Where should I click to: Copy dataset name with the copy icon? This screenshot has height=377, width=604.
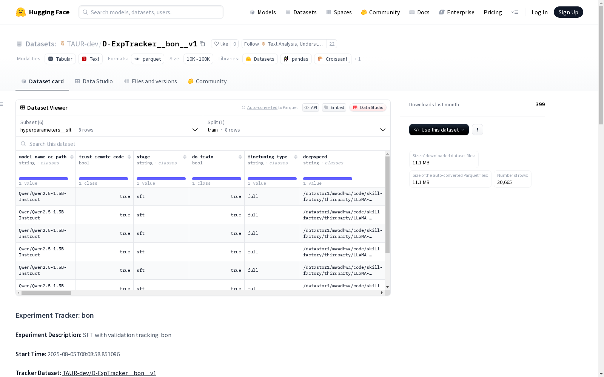tap(202, 44)
